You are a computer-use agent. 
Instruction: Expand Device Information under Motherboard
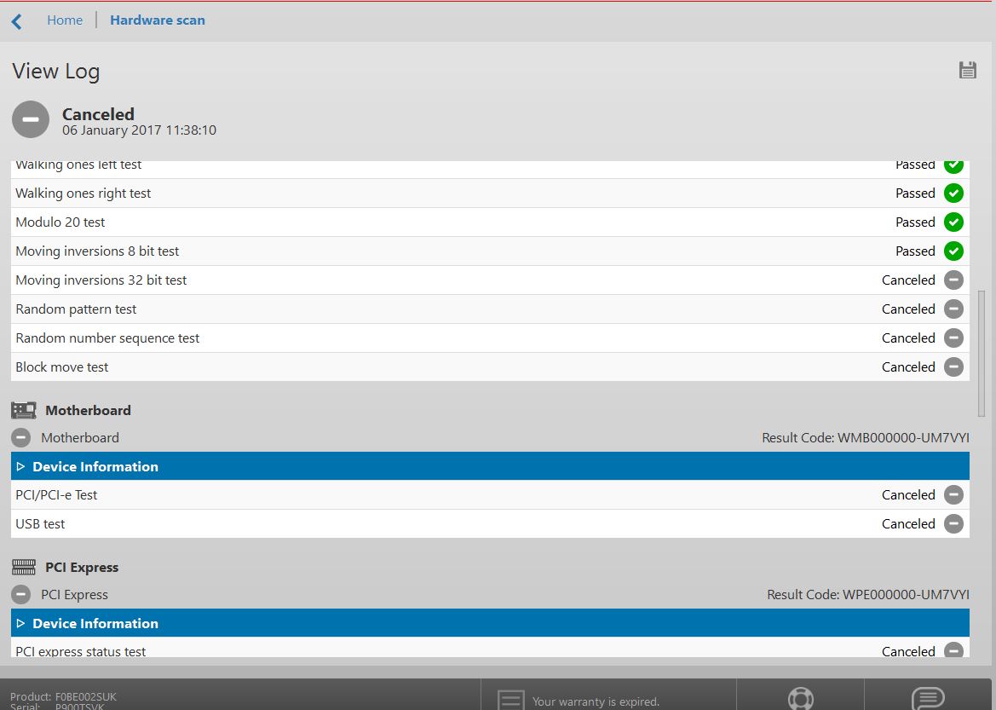(95, 466)
